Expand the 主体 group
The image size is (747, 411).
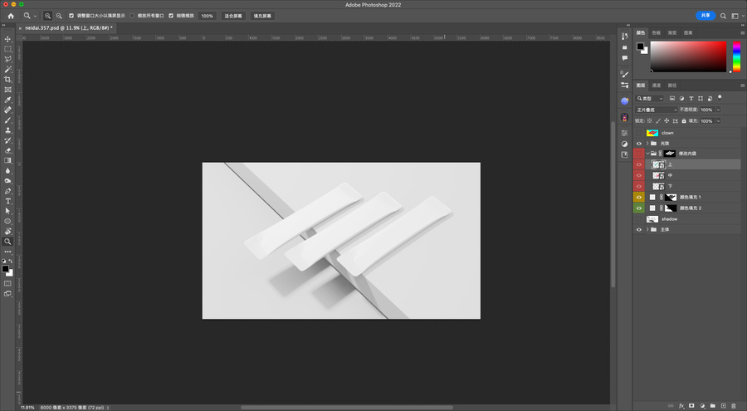(x=647, y=229)
